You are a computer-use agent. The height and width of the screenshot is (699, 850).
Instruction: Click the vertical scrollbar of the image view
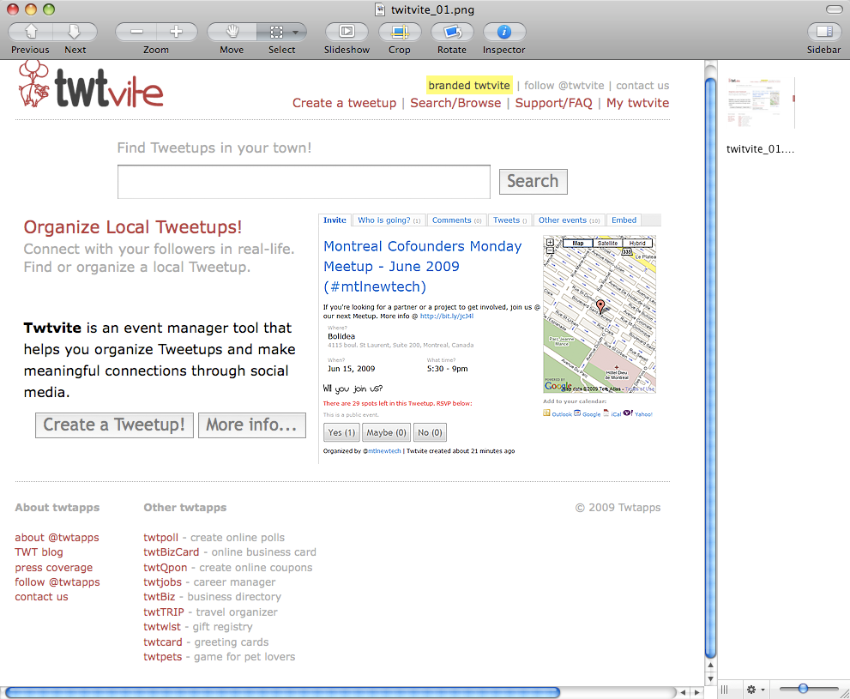pos(711,369)
